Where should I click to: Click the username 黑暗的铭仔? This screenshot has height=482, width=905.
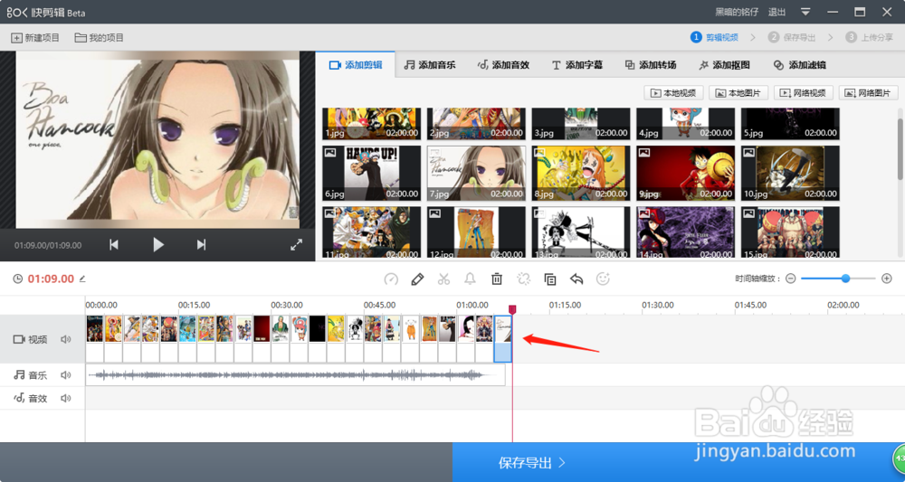click(737, 12)
